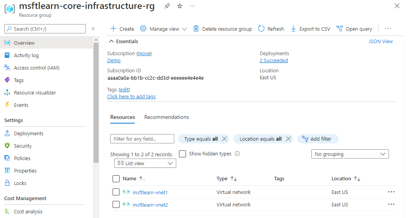Open context menu for msftlearn-vnet1 row
The height and width of the screenshot is (218, 408).
[391, 192]
